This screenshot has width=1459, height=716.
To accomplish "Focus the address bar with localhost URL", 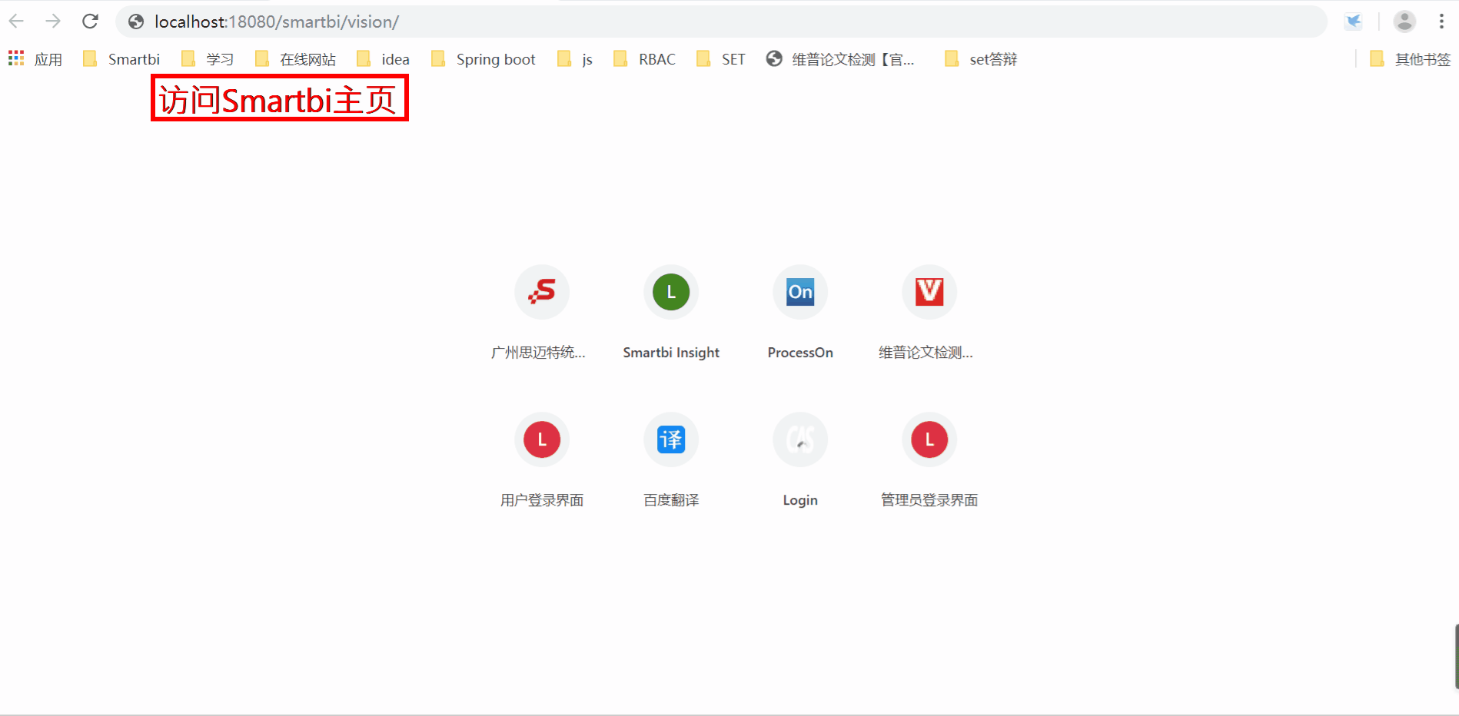I will pos(721,22).
